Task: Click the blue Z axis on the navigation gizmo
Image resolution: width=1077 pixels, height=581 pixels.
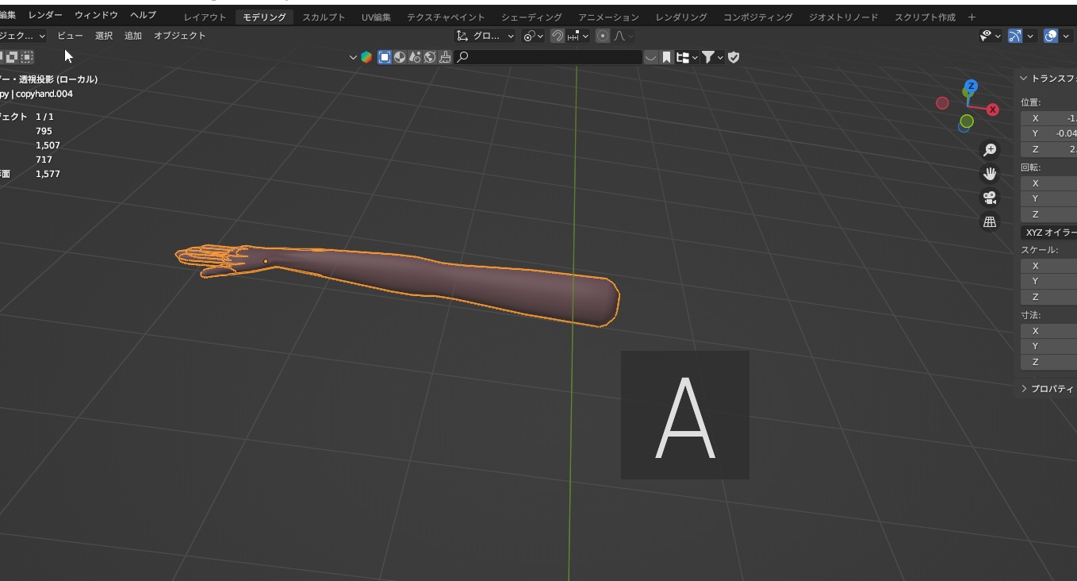Action: click(x=969, y=85)
